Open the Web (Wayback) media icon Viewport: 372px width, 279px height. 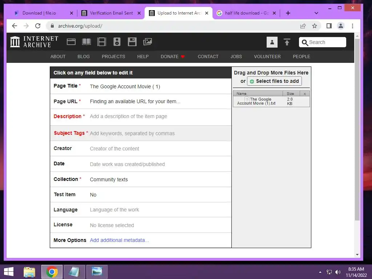click(x=71, y=42)
